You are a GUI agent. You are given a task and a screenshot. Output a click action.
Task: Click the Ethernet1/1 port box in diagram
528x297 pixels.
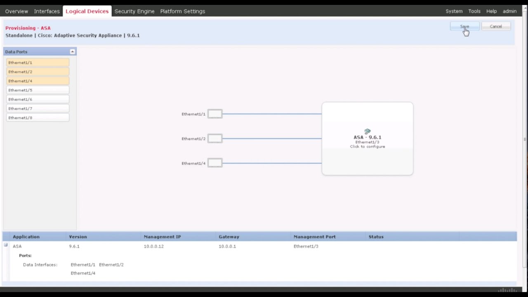(215, 114)
